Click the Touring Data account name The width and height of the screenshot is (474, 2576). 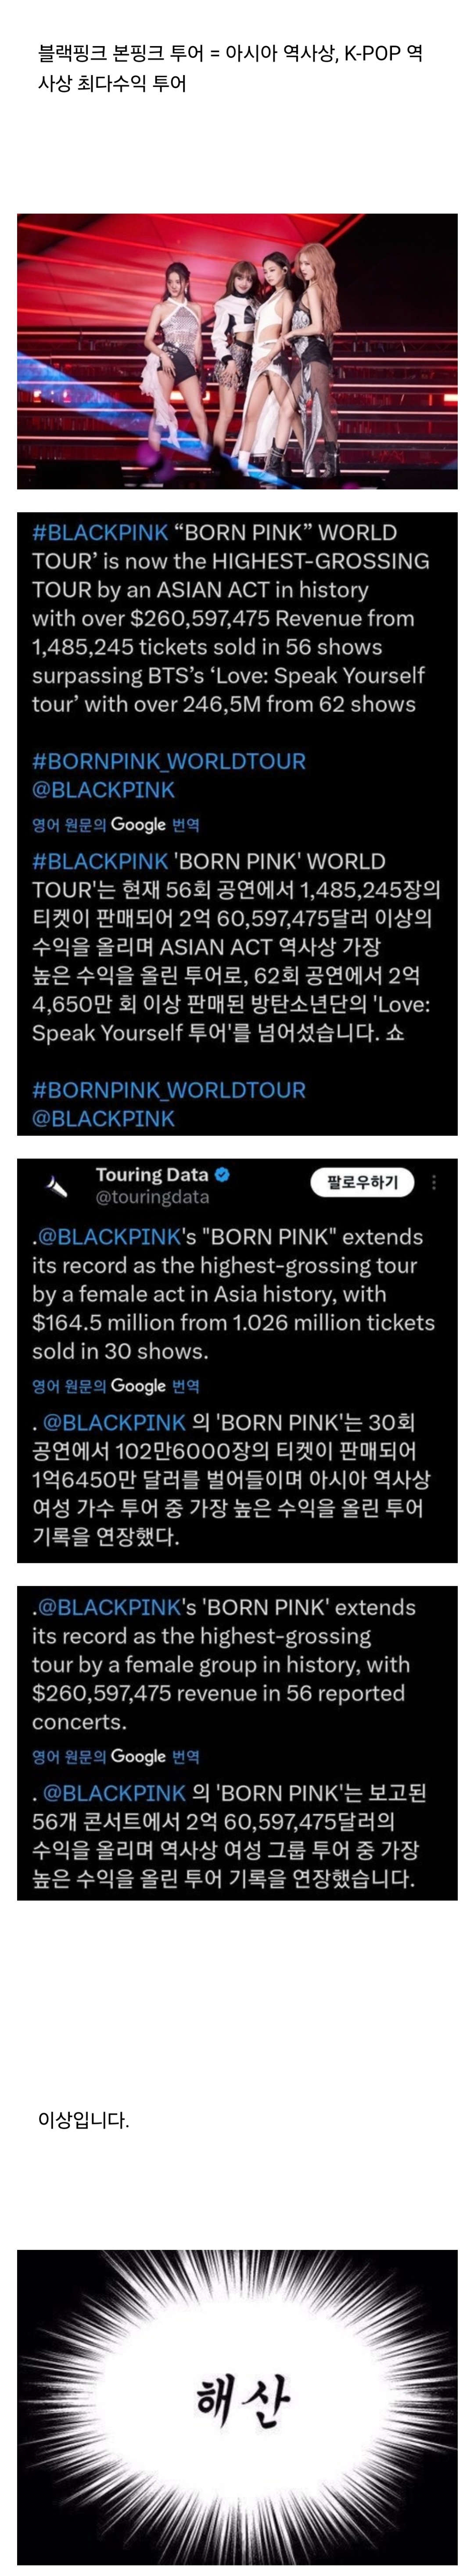(152, 1175)
